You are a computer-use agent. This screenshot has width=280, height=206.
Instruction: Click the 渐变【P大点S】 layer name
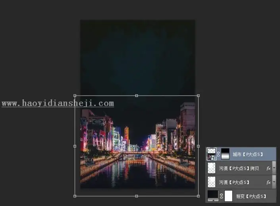coord(251,196)
